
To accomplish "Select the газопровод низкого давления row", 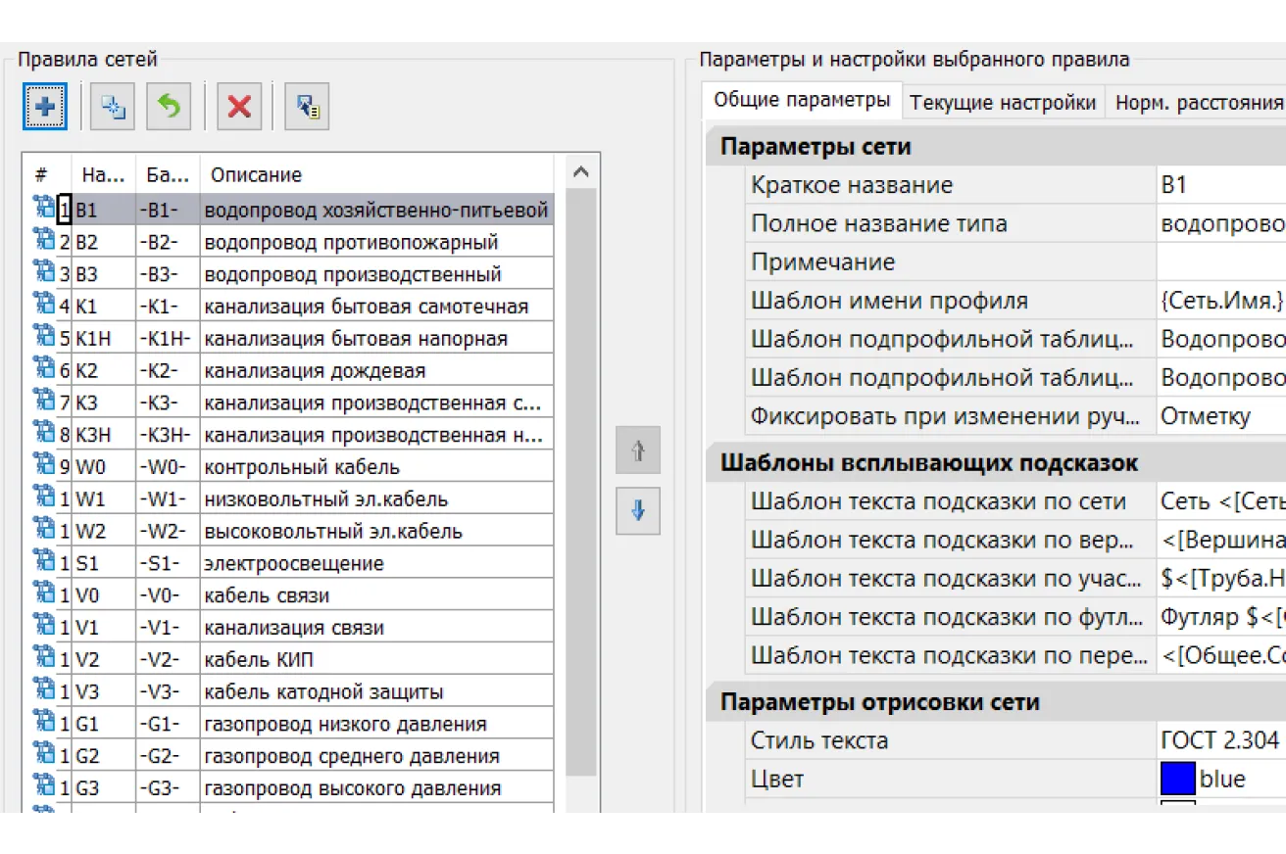I will point(345,725).
